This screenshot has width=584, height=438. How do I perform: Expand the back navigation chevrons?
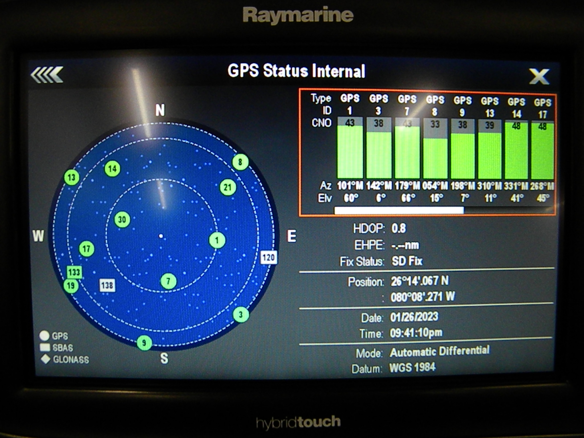tap(47, 75)
